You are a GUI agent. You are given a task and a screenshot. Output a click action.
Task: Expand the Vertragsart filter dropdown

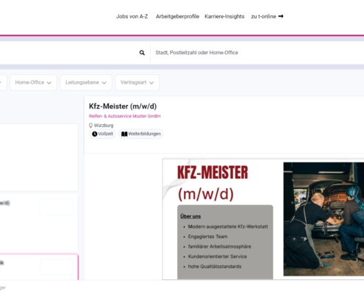138,82
